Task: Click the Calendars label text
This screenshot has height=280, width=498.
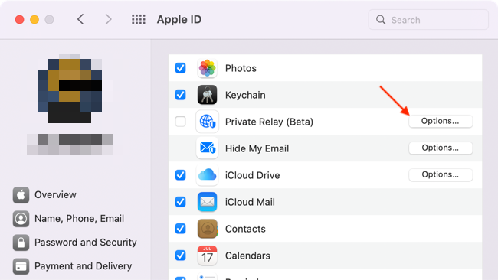Action: coord(247,256)
